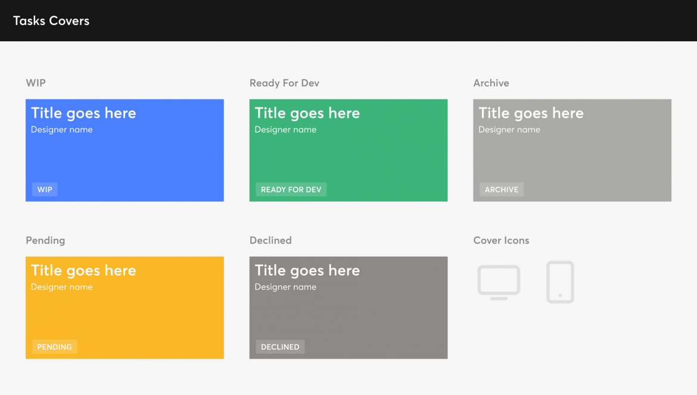
Task: Select the green Ready For Dev color cover
Action: [348, 150]
